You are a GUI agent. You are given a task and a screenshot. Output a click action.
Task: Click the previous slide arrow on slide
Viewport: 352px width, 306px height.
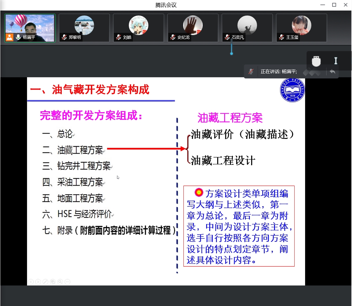click(30, 282)
